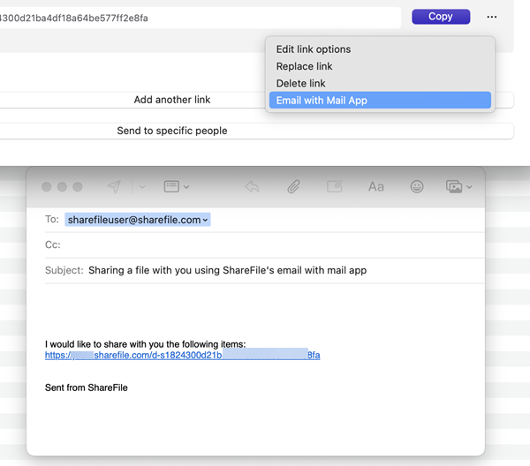Minimize the mail compose window
530x466 pixels.
click(62, 187)
